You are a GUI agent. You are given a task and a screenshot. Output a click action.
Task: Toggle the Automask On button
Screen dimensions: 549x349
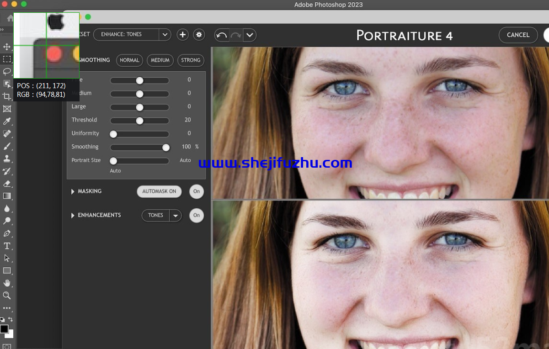[x=159, y=192]
